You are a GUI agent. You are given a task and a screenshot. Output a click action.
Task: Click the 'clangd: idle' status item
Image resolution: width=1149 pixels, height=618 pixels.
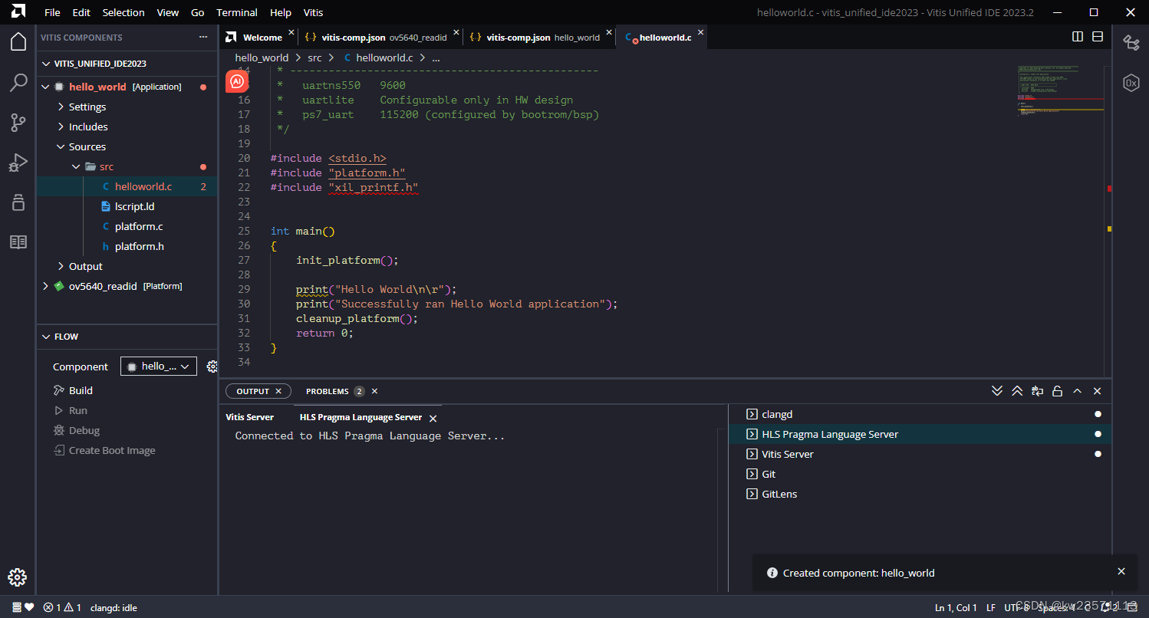pos(114,607)
